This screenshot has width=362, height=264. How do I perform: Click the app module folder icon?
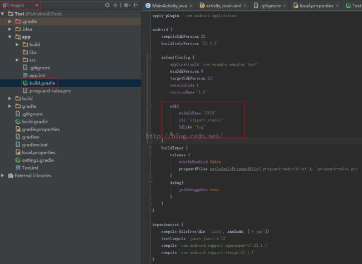click(18, 37)
